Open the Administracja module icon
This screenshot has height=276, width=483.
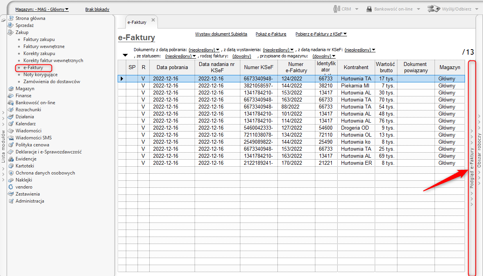(x=11, y=201)
